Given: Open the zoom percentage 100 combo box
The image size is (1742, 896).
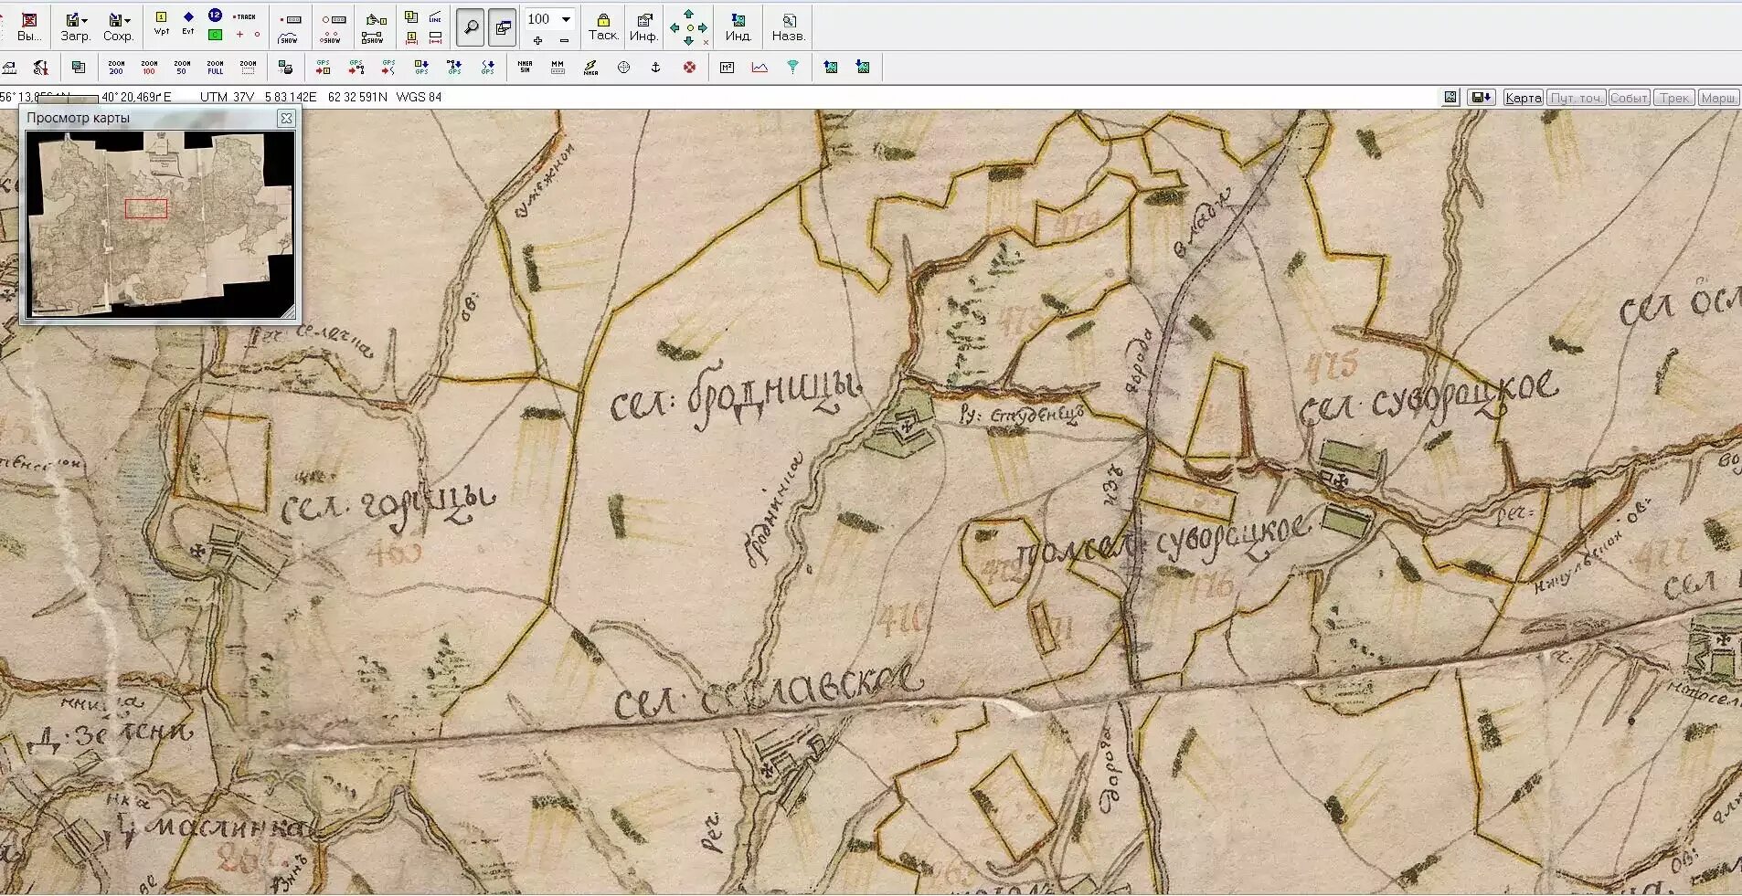Looking at the screenshot, I should [549, 19].
